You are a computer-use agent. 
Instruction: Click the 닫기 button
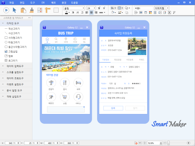(135, 108)
